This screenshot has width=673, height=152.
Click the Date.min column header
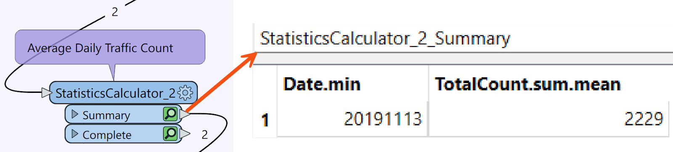coord(322,84)
